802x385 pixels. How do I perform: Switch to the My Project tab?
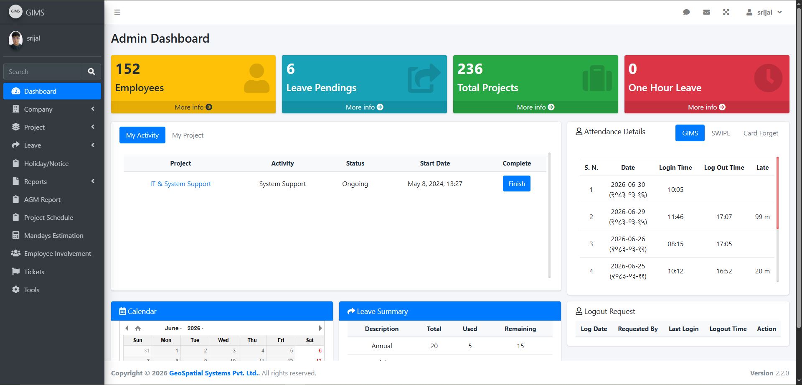tap(188, 135)
